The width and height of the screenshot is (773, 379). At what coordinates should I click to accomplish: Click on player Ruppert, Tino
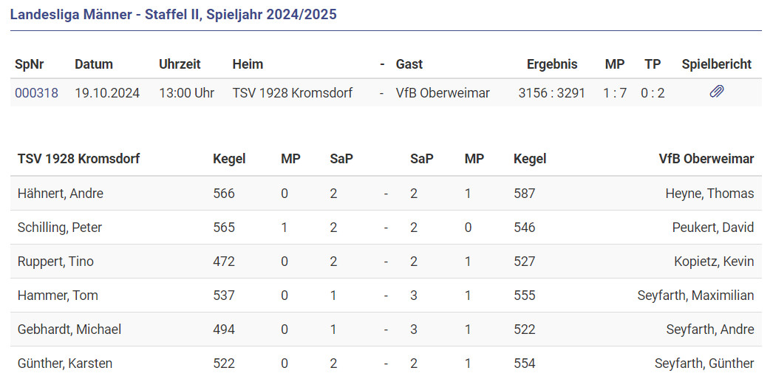click(55, 262)
